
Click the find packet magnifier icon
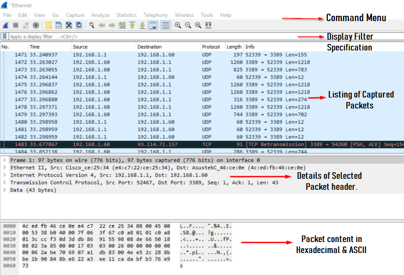92,25
